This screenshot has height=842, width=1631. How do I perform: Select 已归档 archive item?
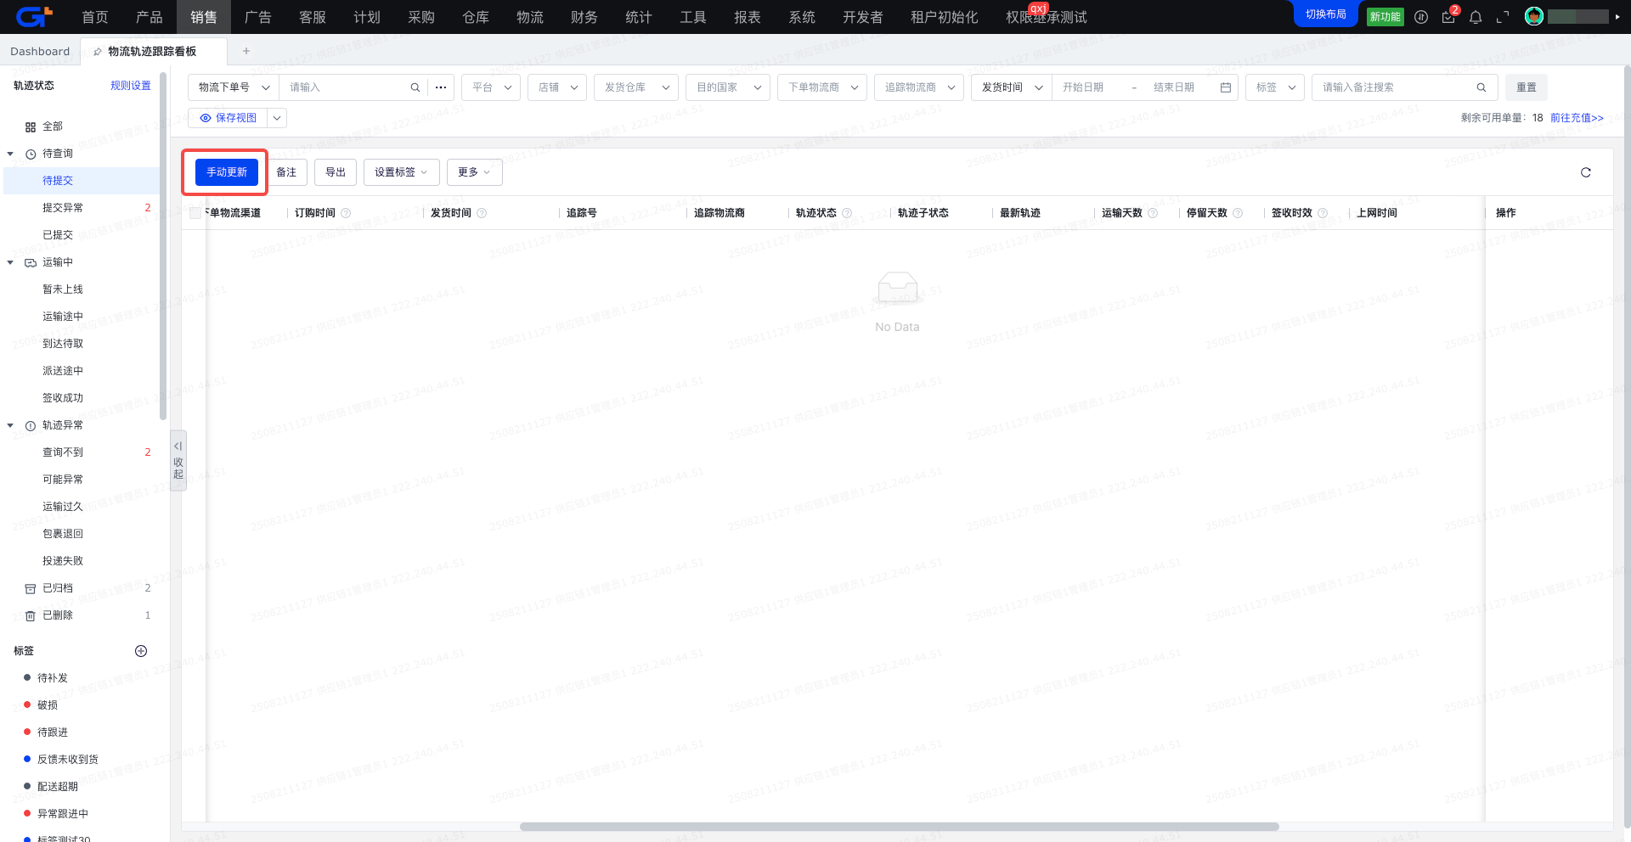58,588
